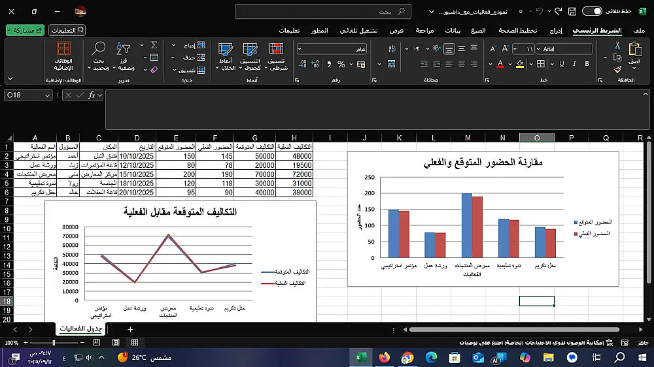Open the File (ملف) tab

pyautogui.click(x=638, y=31)
